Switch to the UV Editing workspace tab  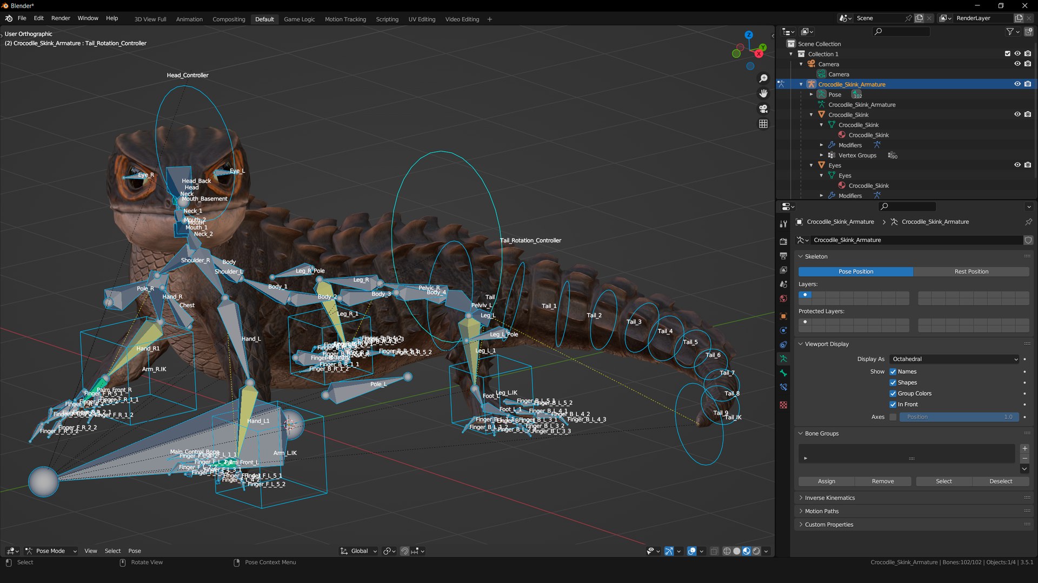pos(422,19)
